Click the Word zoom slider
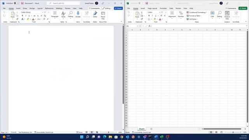The width and height of the screenshot is (249, 140). point(109,132)
